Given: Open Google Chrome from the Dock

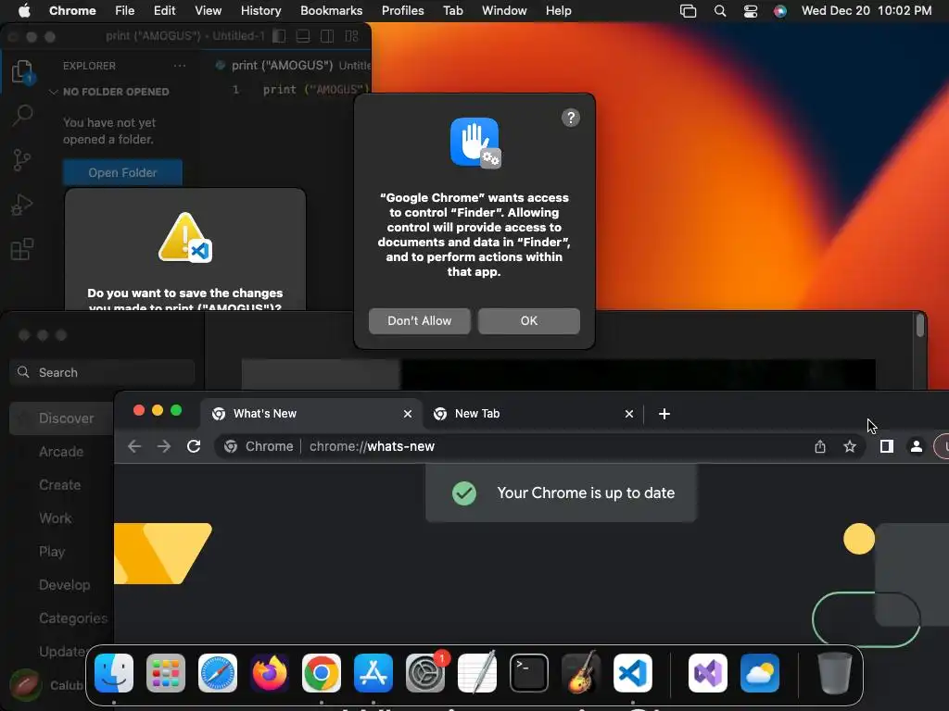Looking at the screenshot, I should [322, 673].
